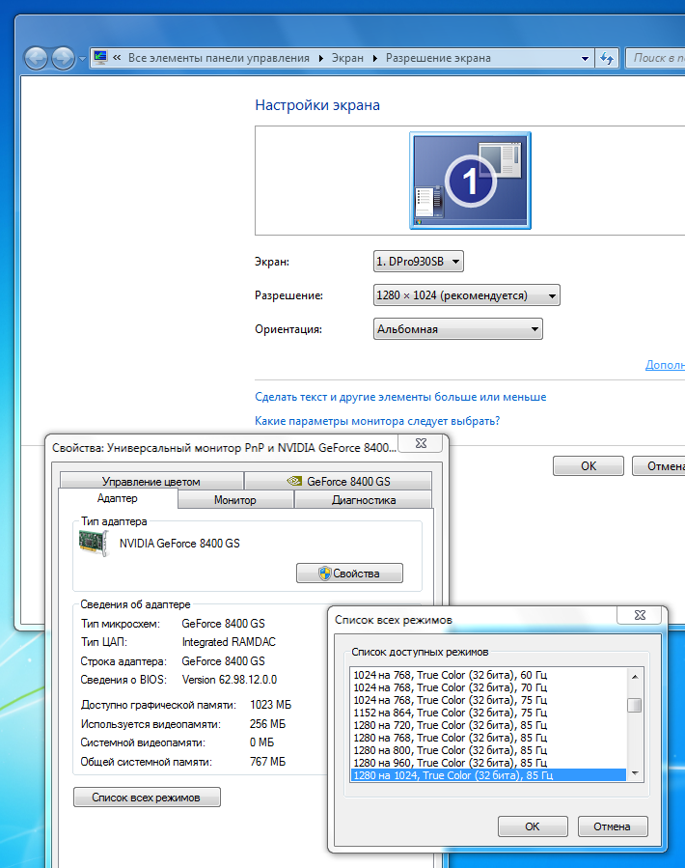The height and width of the screenshot is (868, 685).
Task: Switch to 'Монитор' tab
Action: pos(235,500)
